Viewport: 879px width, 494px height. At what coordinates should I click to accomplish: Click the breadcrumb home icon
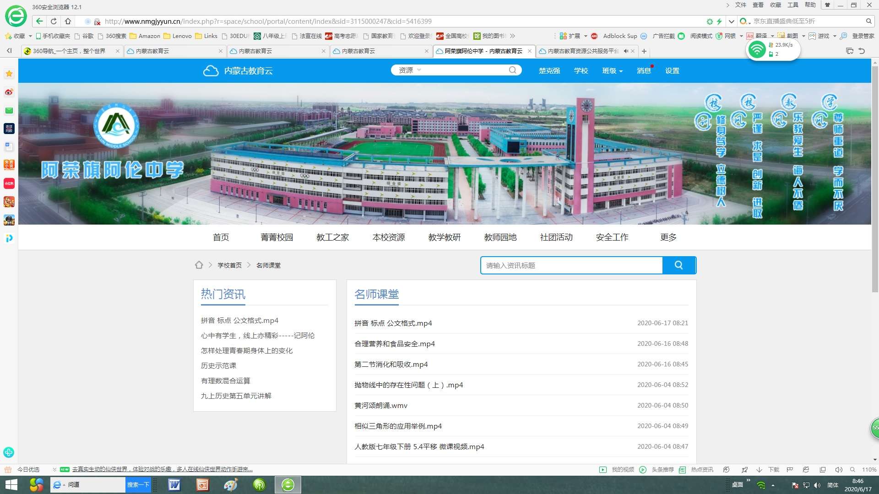[199, 265]
